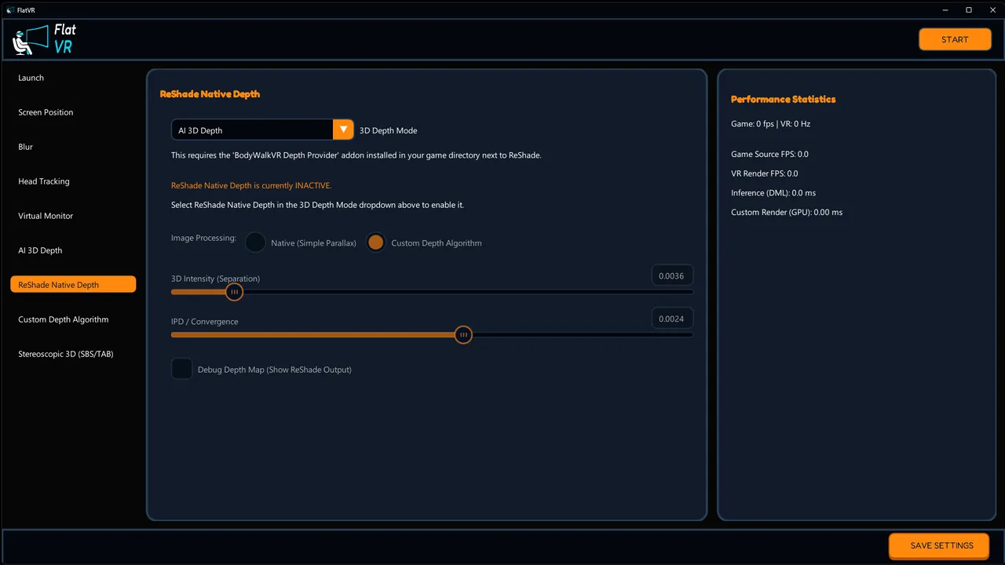This screenshot has height=565, width=1005.
Task: Select Custom Depth Algorithm radio button
Action: (x=376, y=242)
